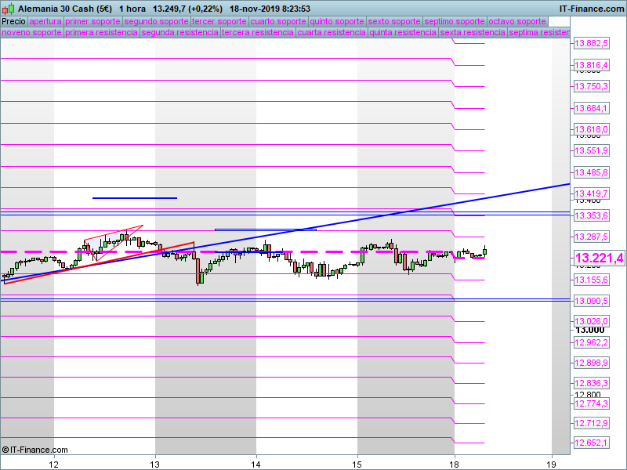Click the 12.652,1 price level label
Viewport: 627px width, 470px height.
(x=592, y=443)
